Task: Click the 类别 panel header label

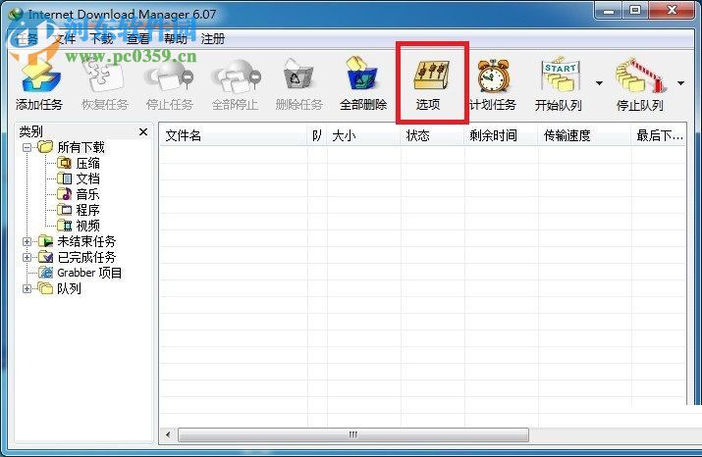Action: (30, 131)
